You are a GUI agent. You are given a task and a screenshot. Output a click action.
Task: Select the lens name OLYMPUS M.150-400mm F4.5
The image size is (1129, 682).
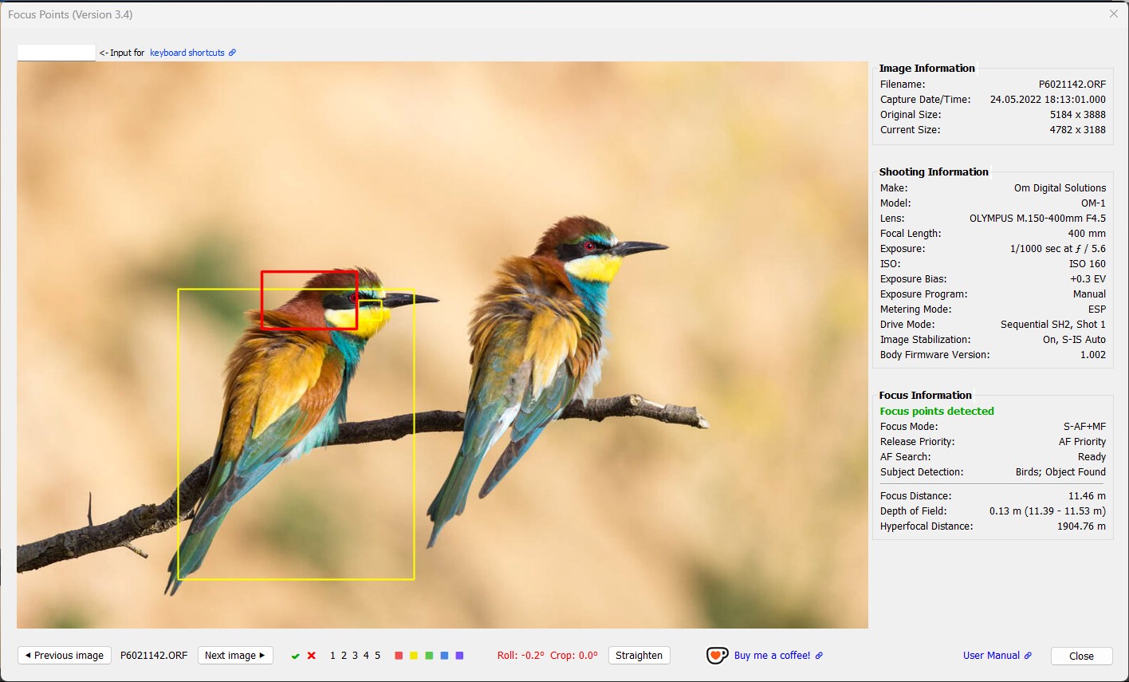[x=1037, y=219]
